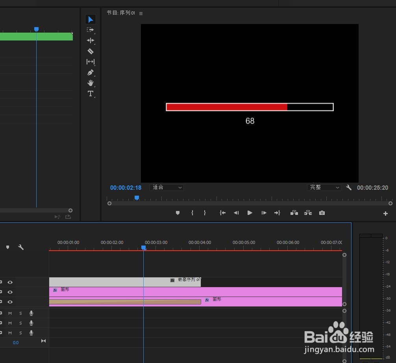The height and width of the screenshot is (363, 396).
Task: Step forward one frame
Action: click(264, 213)
